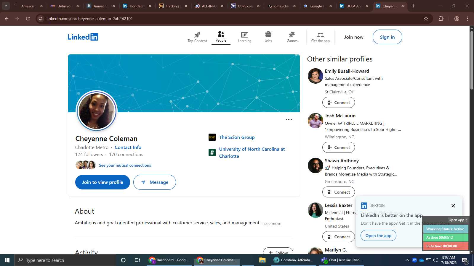Click the site information icon in address bar
Image resolution: width=474 pixels, height=266 pixels.
click(41, 19)
